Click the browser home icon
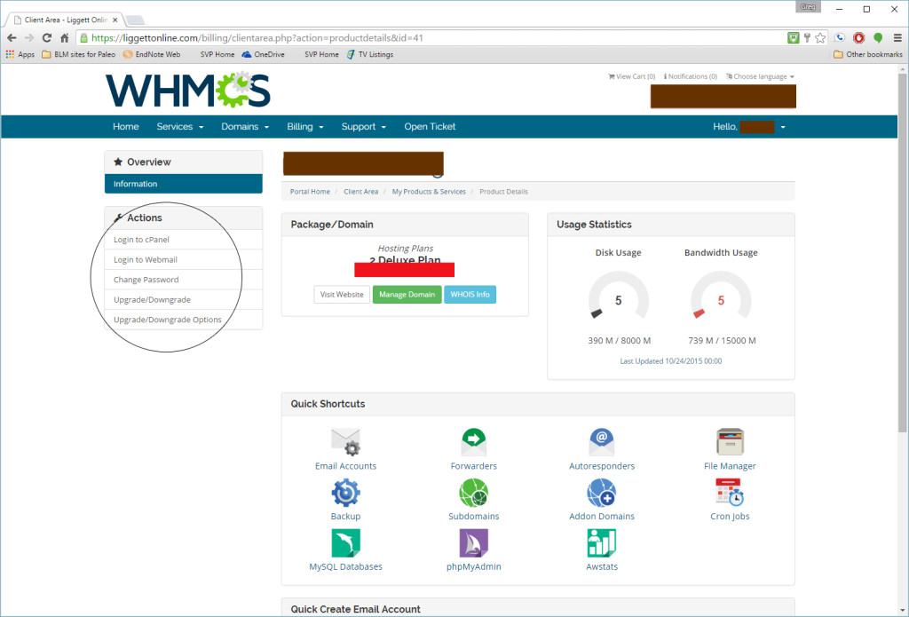The image size is (909, 617). tap(64, 37)
